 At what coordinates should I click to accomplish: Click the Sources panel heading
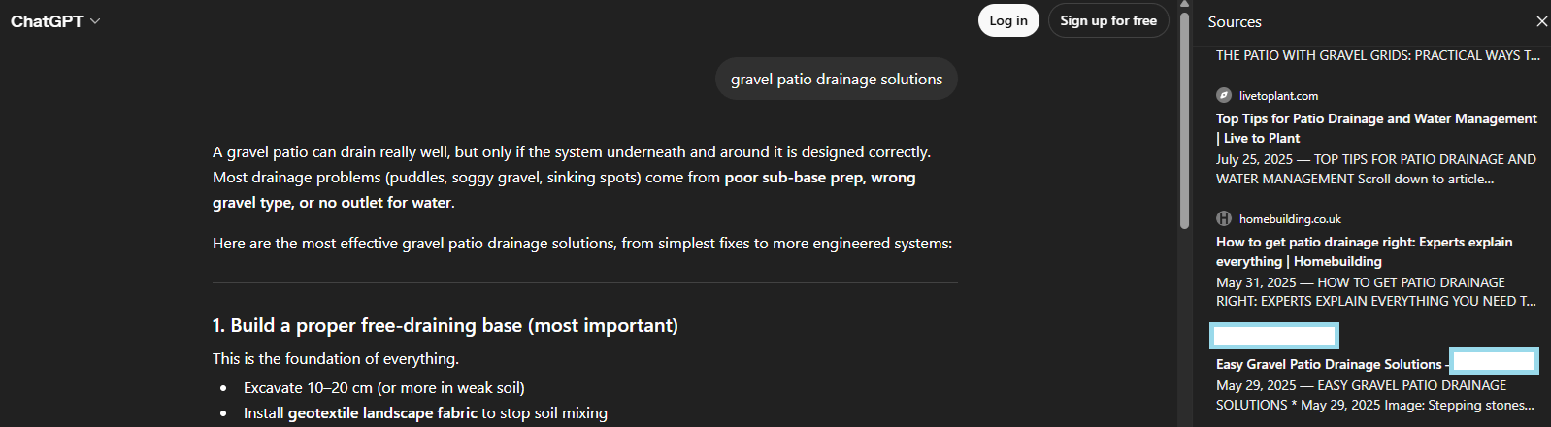[x=1235, y=21]
